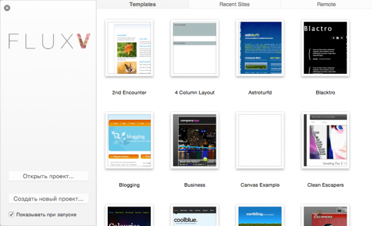Image resolution: width=372 pixels, height=226 pixels.
Task: Click the FLUX V logo
Action: pos(50,41)
